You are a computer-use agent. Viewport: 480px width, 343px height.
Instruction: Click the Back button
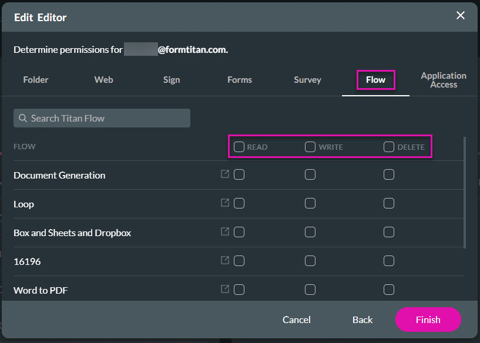click(362, 320)
